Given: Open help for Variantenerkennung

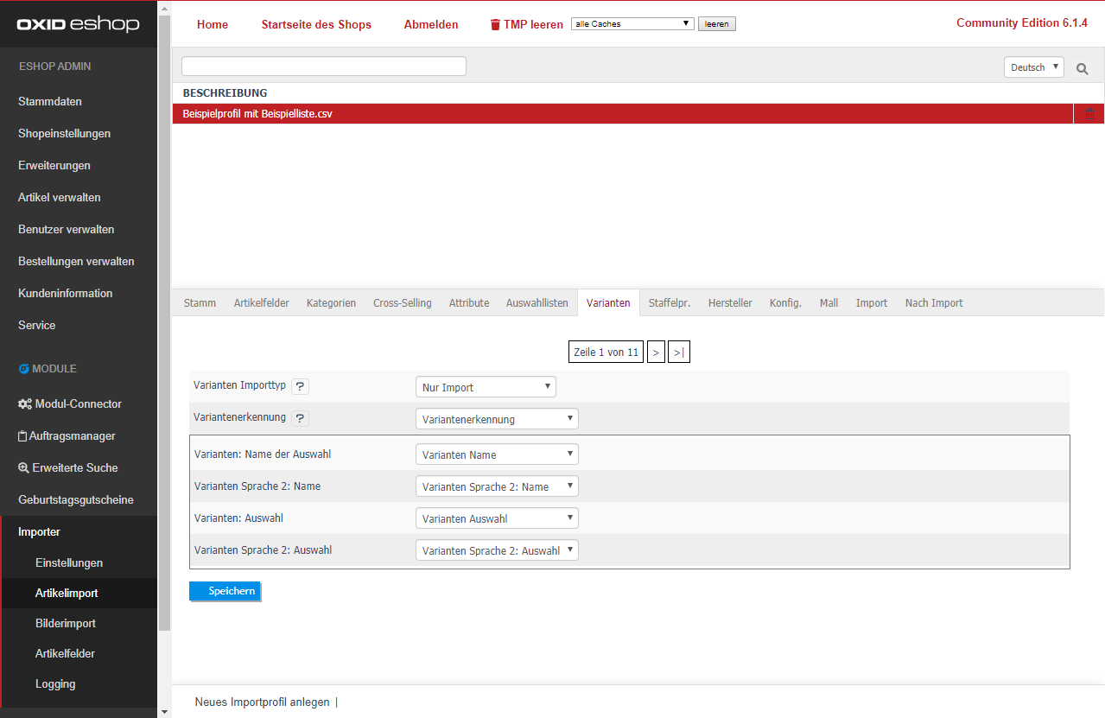Looking at the screenshot, I should pos(300,418).
